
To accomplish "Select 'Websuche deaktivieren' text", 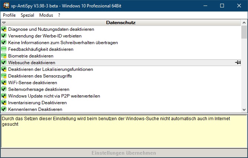I will (x=32, y=63).
